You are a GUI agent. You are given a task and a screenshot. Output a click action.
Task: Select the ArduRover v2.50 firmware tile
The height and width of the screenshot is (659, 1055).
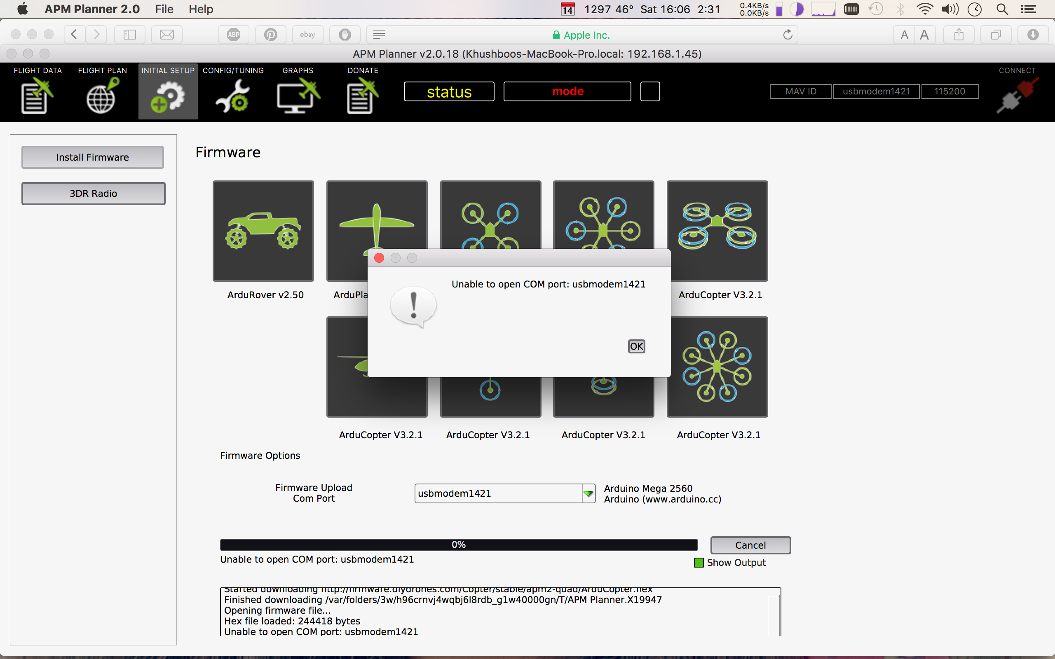pyautogui.click(x=263, y=231)
